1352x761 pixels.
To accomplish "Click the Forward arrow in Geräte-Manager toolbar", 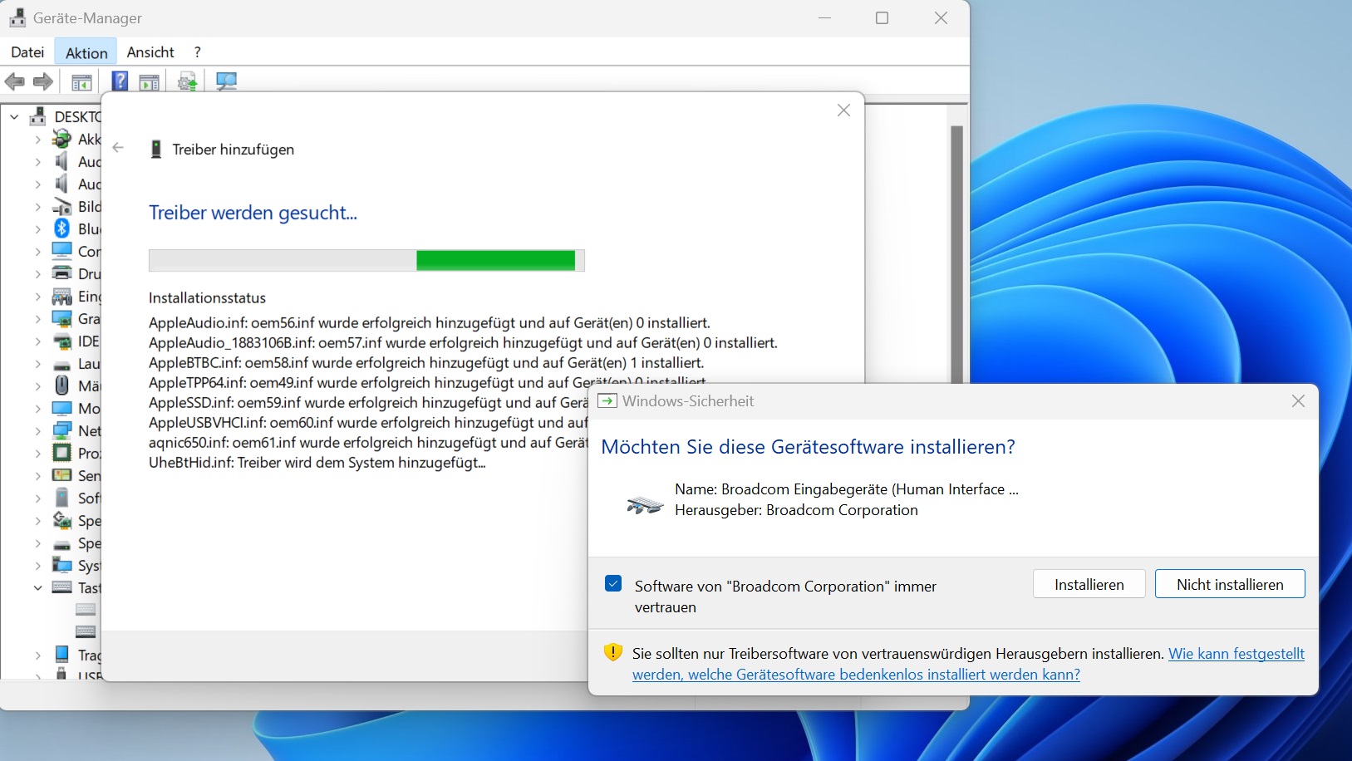I will [43, 81].
